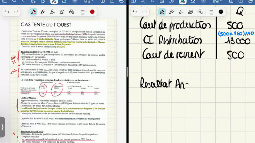Open more options menu in left window
The image size is (255, 143).
pos(121,1)
